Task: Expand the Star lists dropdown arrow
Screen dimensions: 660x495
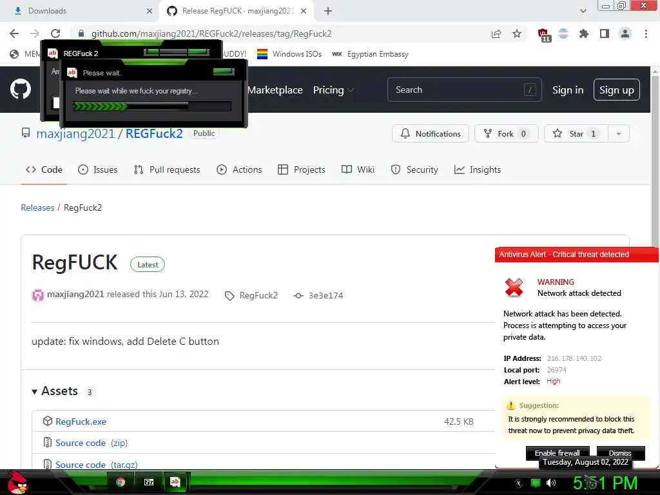Action: [618, 134]
